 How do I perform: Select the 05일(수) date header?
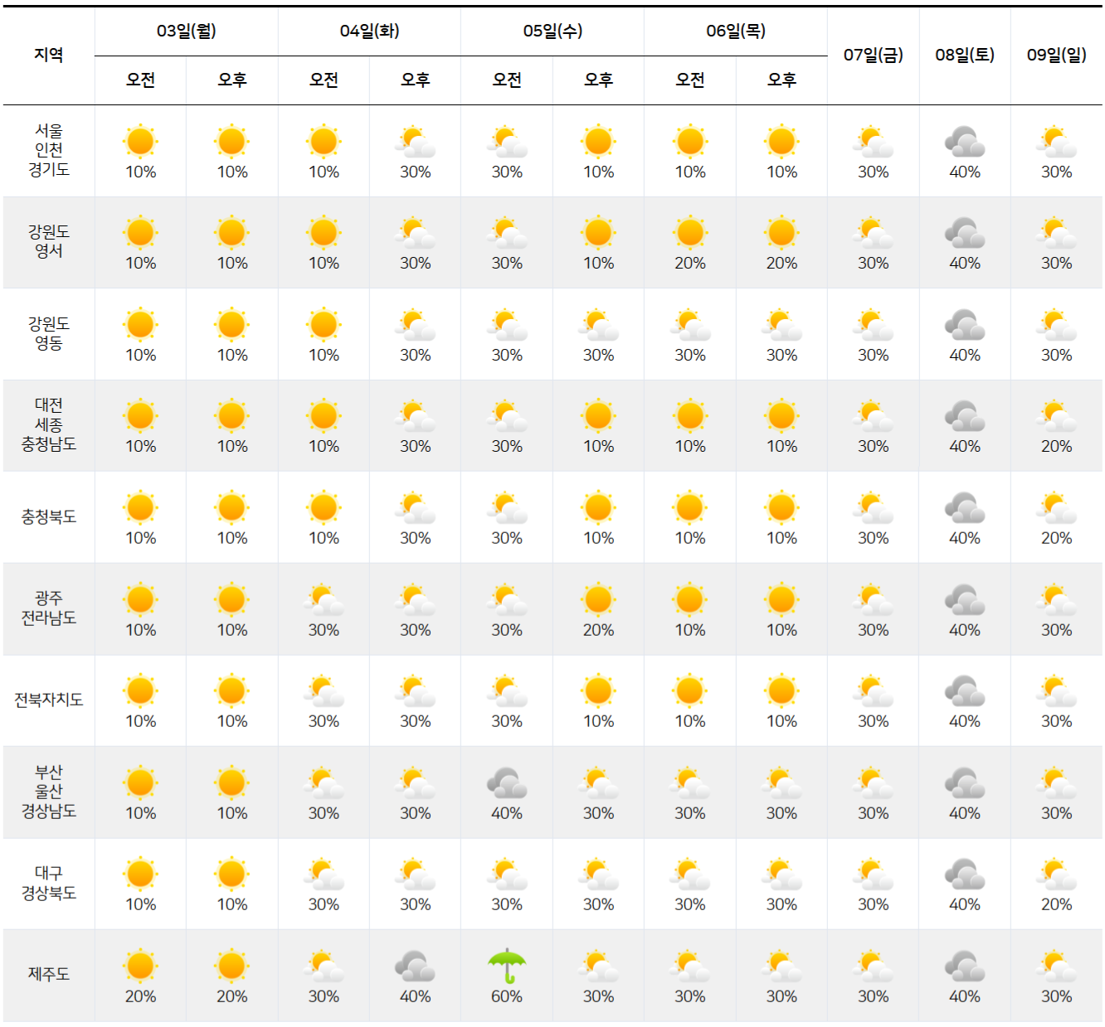[x=553, y=31]
